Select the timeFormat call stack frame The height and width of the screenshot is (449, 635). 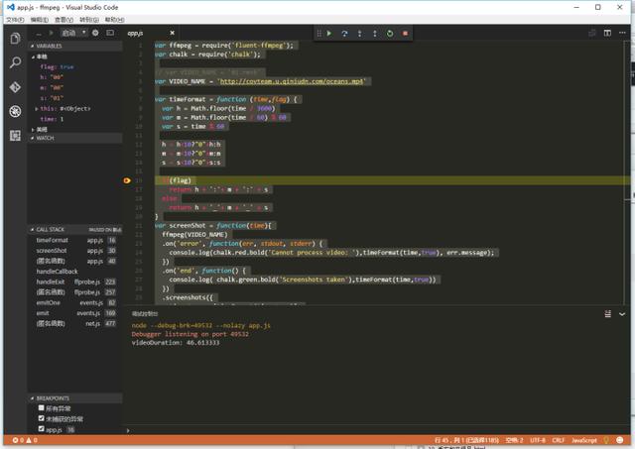pos(53,240)
